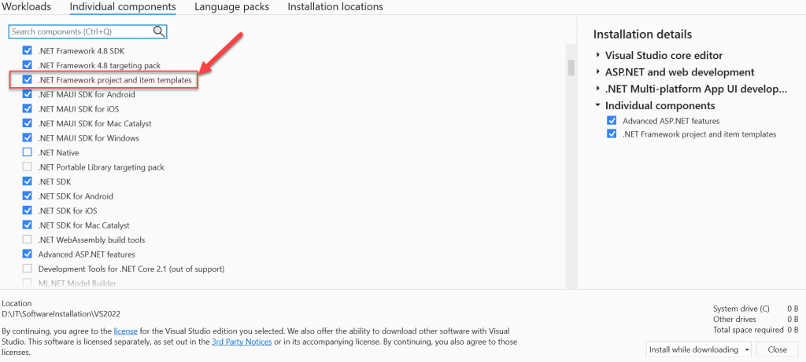Uncheck Advanced ASP.NET features in Installation details
The height and width of the screenshot is (362, 806).
click(612, 121)
